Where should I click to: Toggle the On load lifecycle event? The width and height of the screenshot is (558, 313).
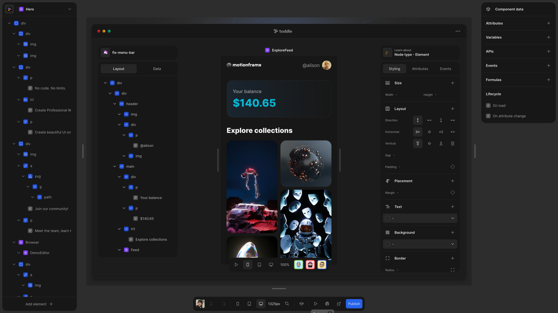pos(488,106)
